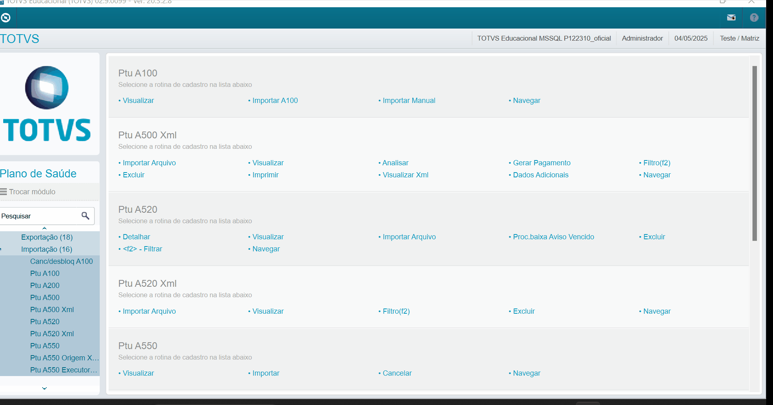The height and width of the screenshot is (405, 773).
Task: Click the Dados Adicionais link
Action: [541, 175]
